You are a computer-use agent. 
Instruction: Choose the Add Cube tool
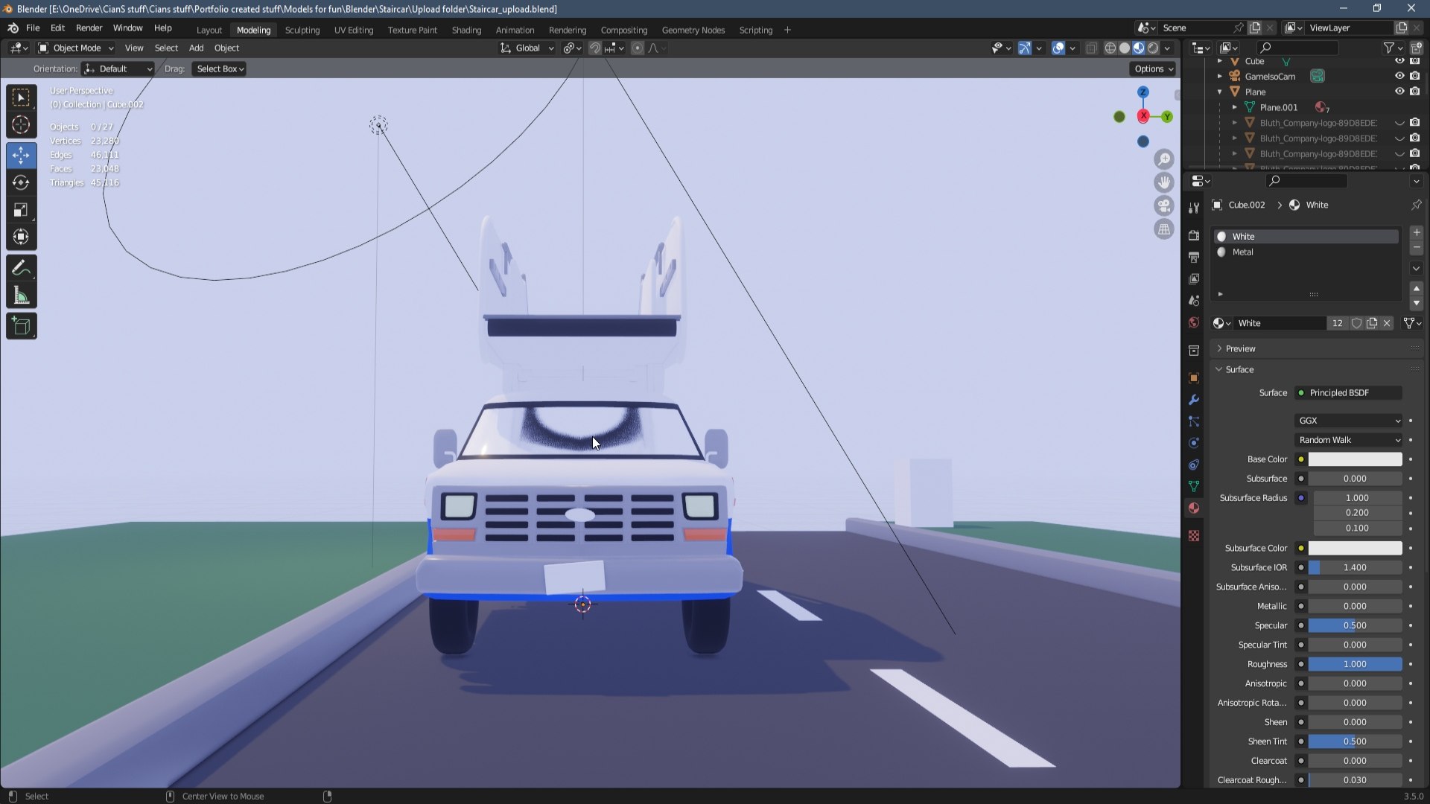click(21, 326)
